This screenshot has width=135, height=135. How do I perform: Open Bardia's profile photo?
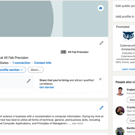pyautogui.click(x=120, y=131)
